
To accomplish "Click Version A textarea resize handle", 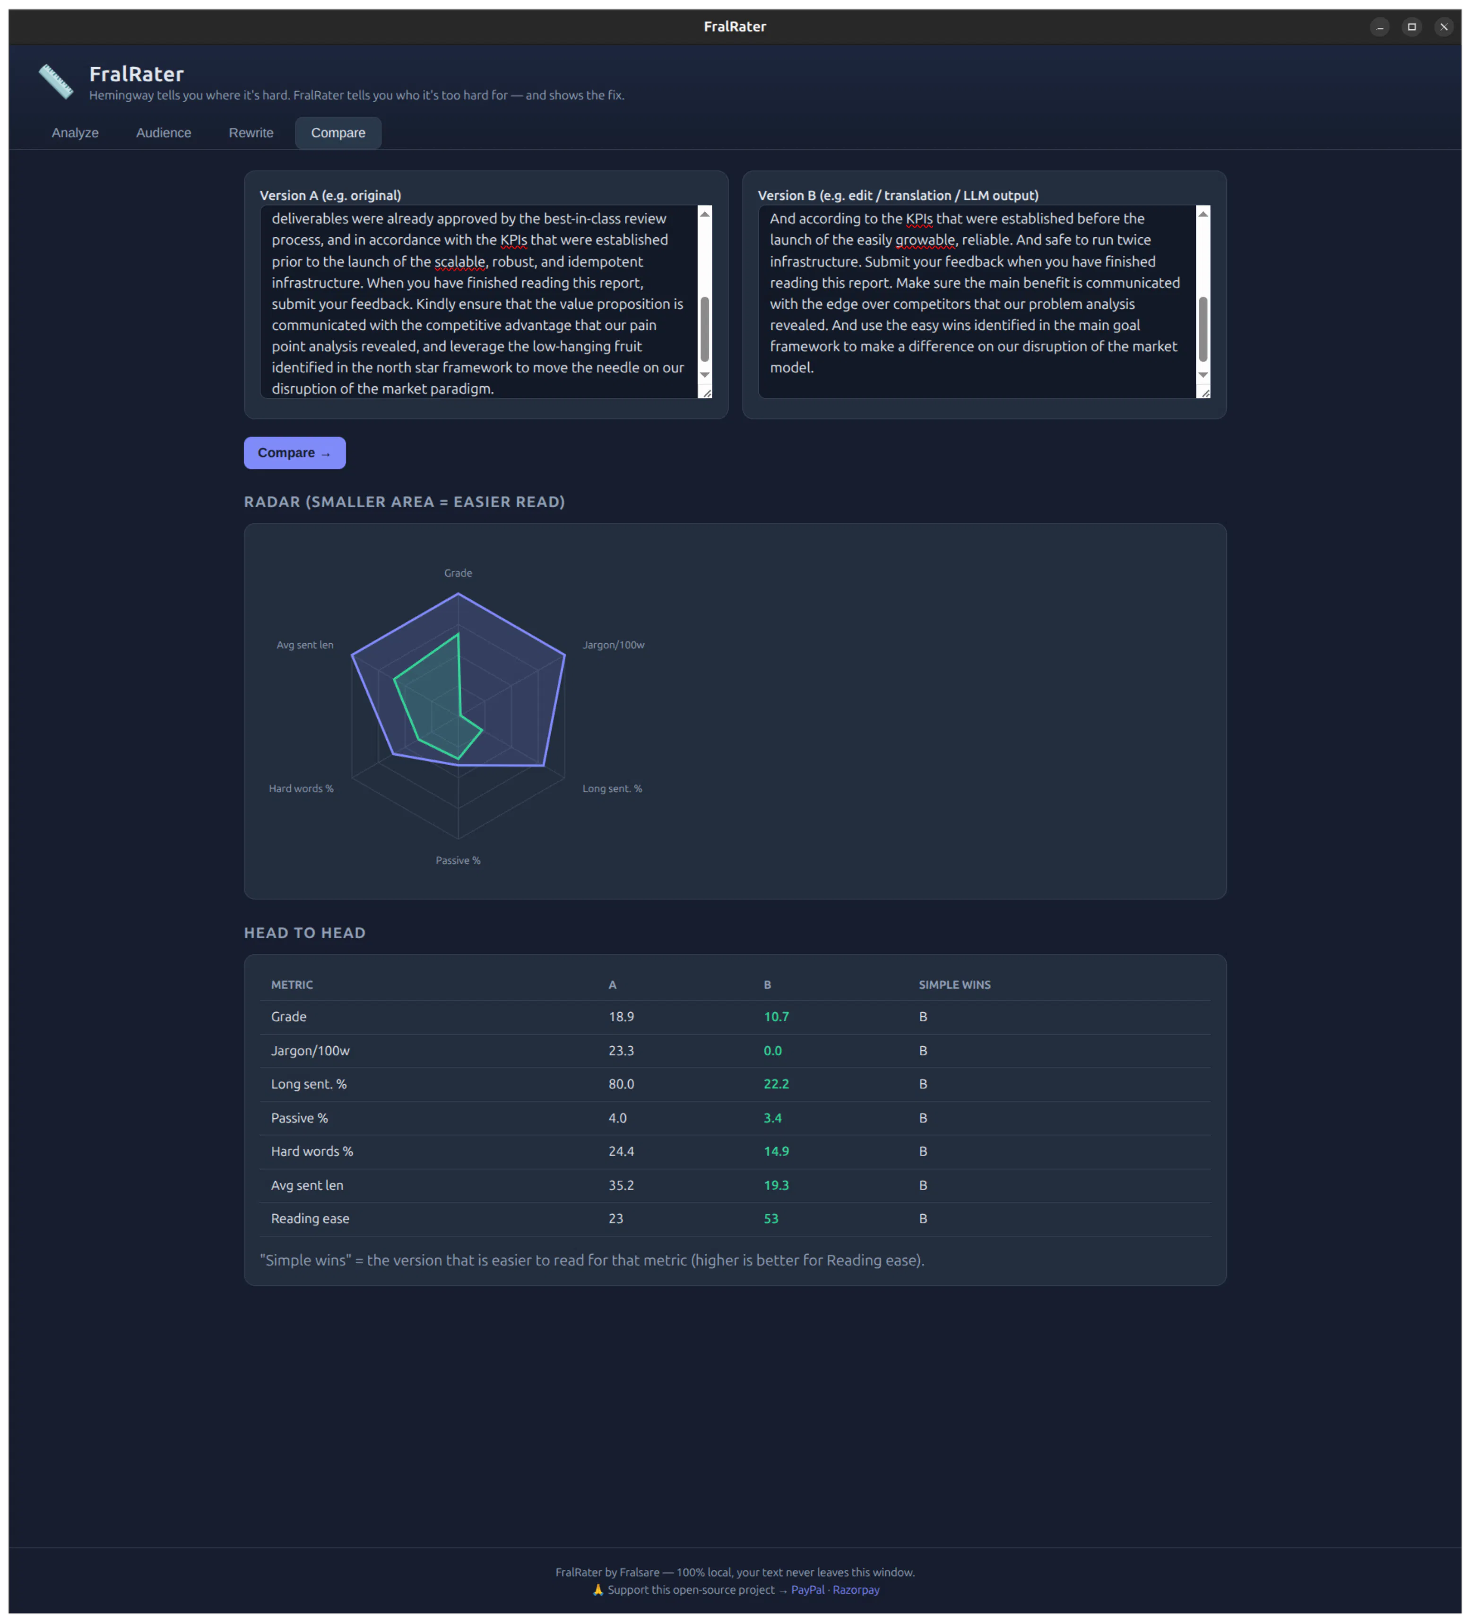I will click(707, 393).
